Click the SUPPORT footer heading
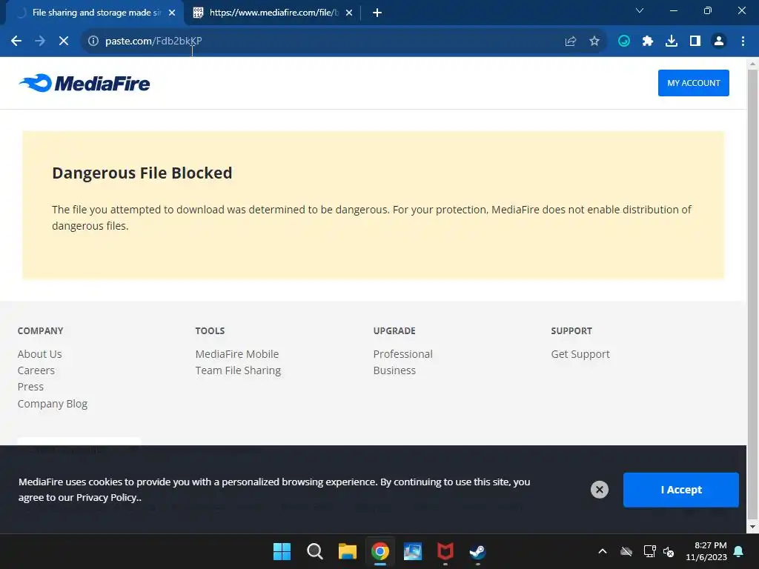This screenshot has width=759, height=569. click(x=571, y=331)
